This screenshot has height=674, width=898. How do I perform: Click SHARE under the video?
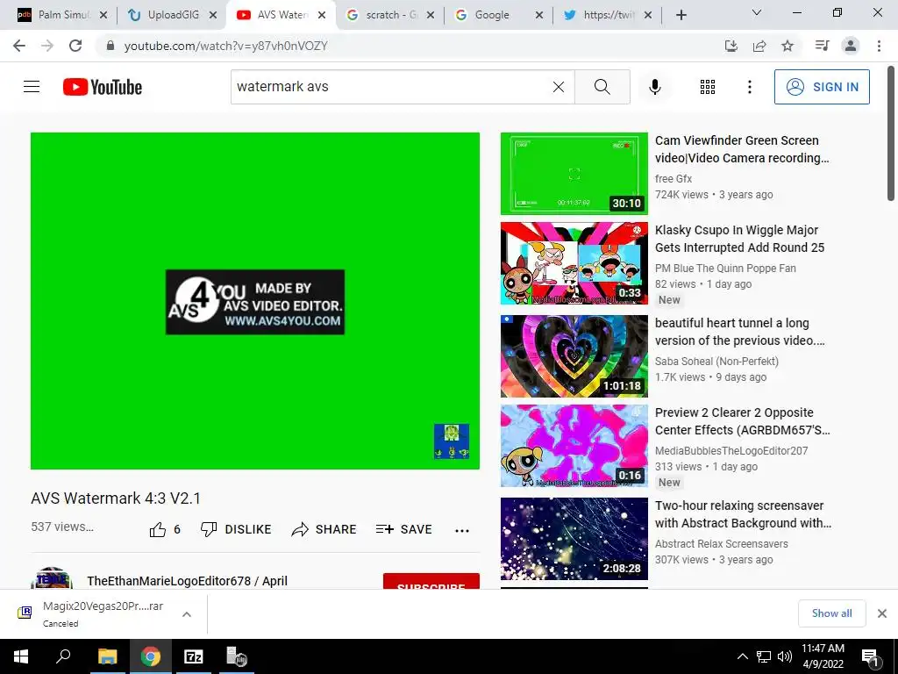(324, 529)
